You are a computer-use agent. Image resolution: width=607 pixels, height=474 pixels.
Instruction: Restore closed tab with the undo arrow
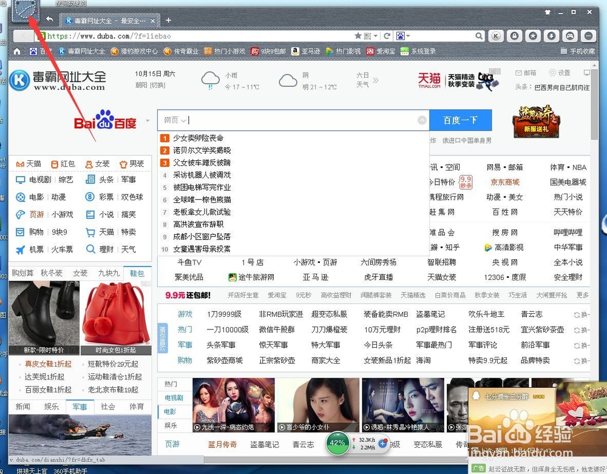coord(50,19)
